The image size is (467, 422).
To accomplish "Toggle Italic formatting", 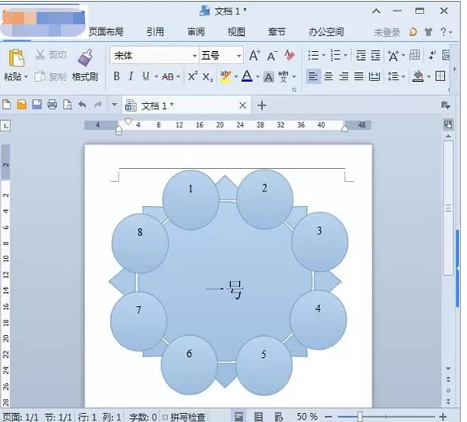I will coord(131,76).
